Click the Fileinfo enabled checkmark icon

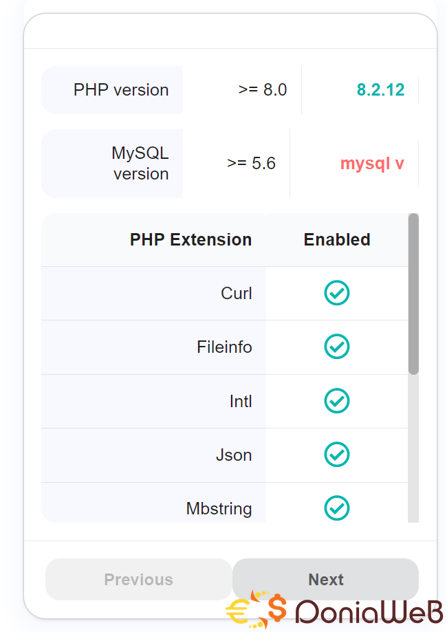337,346
